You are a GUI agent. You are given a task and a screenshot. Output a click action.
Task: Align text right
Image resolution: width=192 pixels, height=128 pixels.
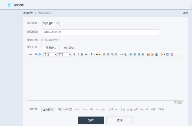point(112,55)
